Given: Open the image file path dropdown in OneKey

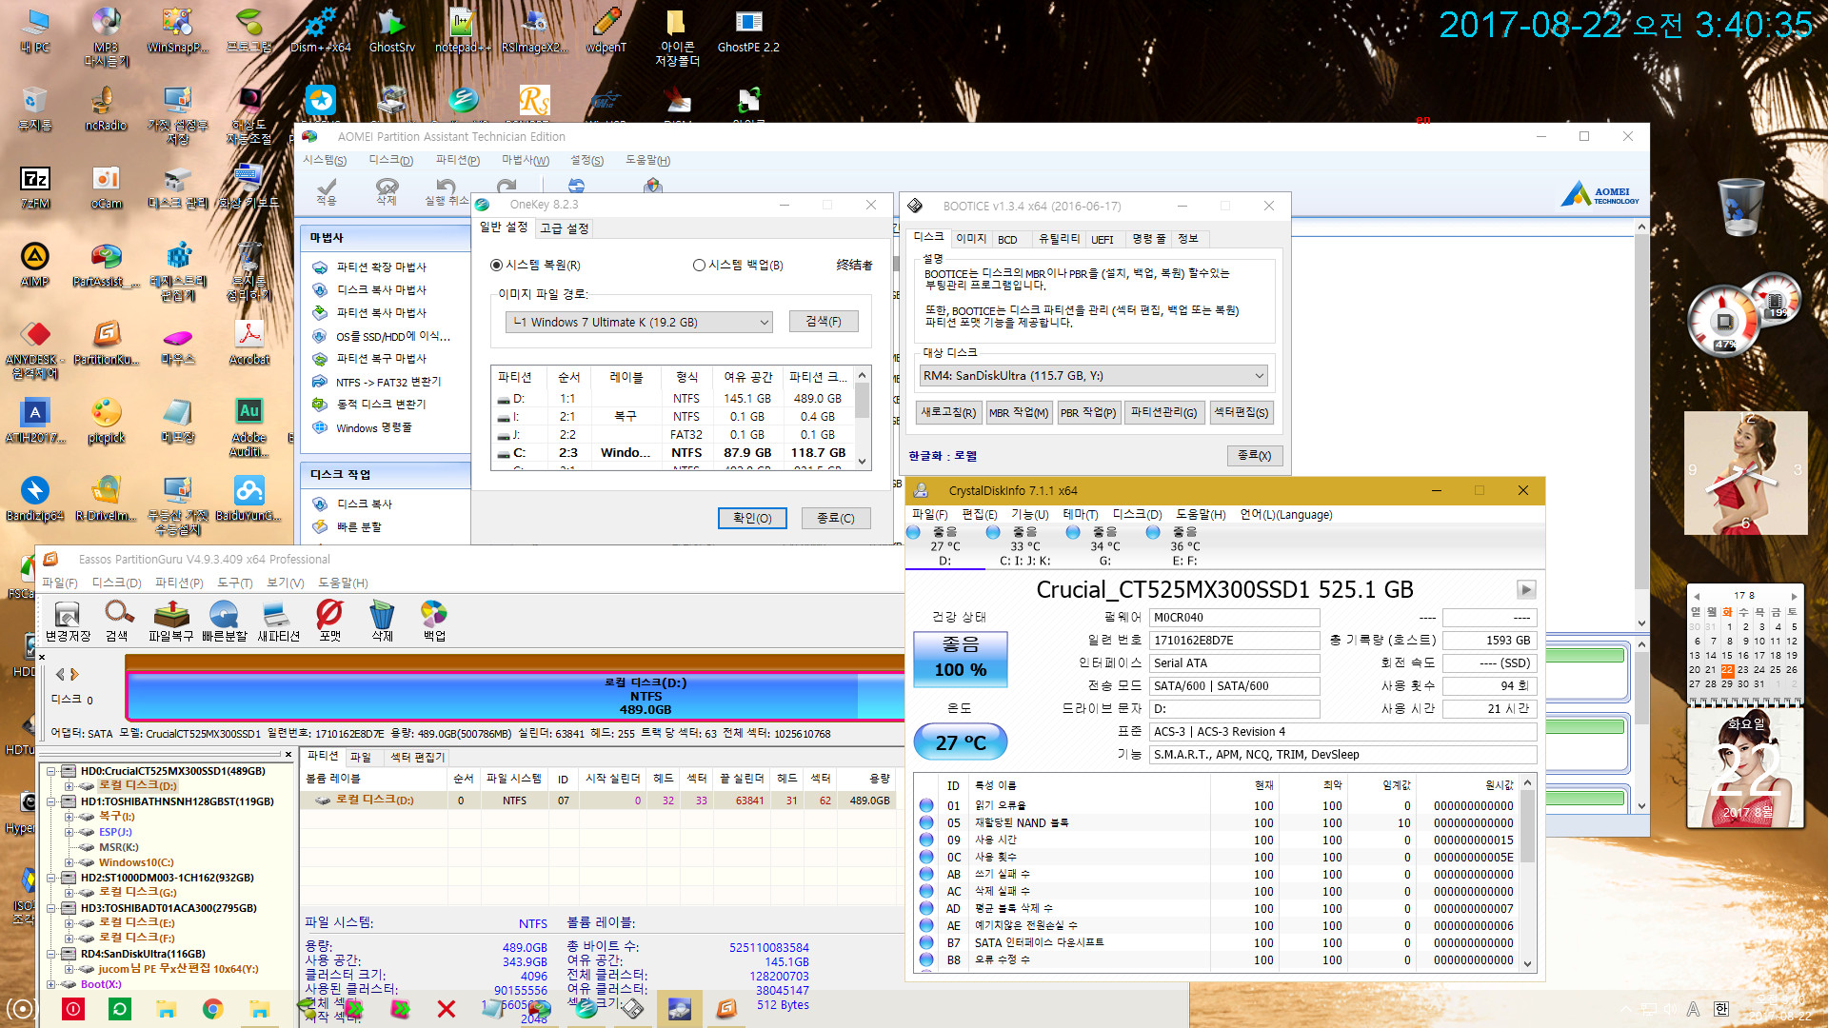Looking at the screenshot, I should pos(639,322).
